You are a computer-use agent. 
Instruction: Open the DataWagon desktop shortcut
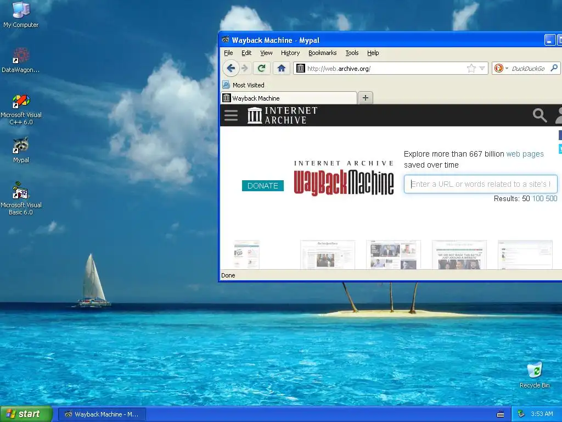pos(21,60)
